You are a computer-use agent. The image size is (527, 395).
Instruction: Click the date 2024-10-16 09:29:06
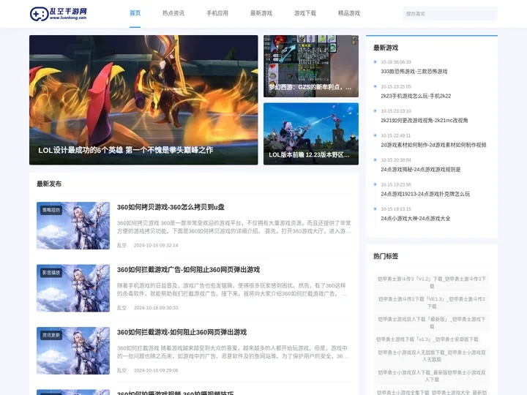click(156, 370)
